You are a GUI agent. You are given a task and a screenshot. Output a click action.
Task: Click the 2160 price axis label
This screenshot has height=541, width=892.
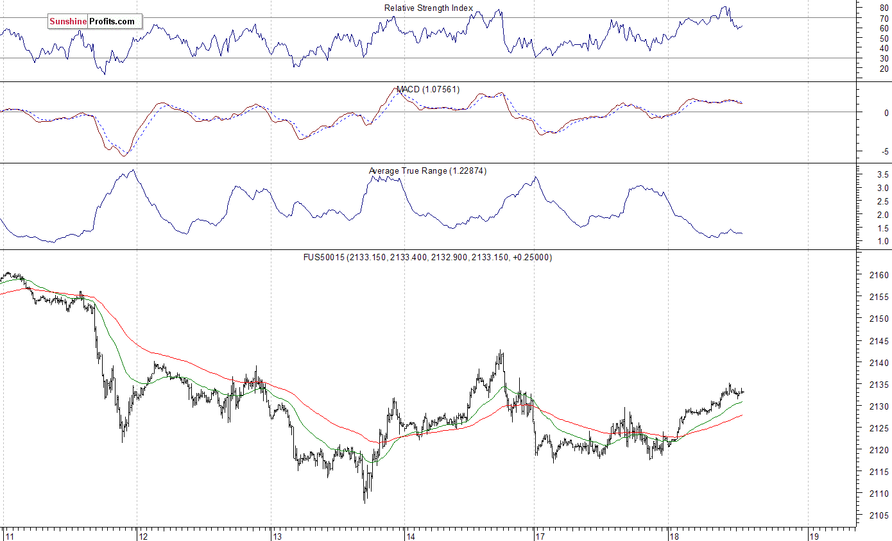pyautogui.click(x=879, y=275)
